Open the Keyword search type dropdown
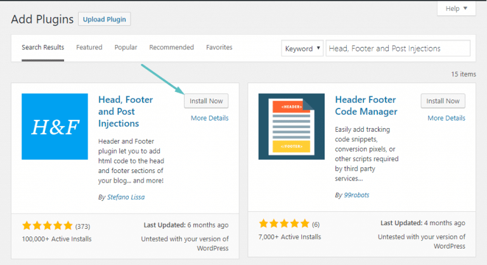The width and height of the screenshot is (487, 265). (x=302, y=49)
